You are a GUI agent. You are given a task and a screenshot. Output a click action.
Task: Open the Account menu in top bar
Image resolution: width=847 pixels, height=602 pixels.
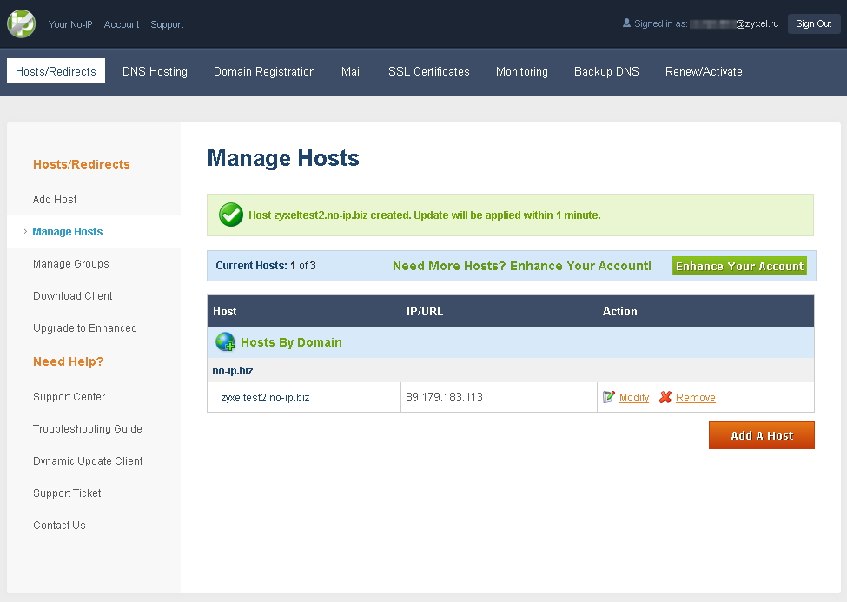pos(122,24)
